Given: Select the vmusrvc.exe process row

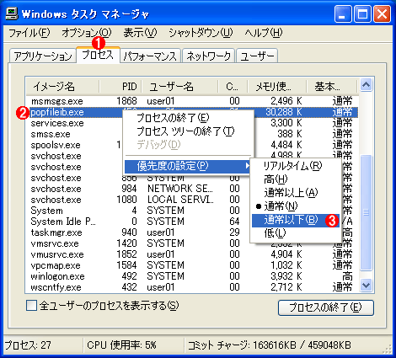Looking at the screenshot, I should click(192, 254).
